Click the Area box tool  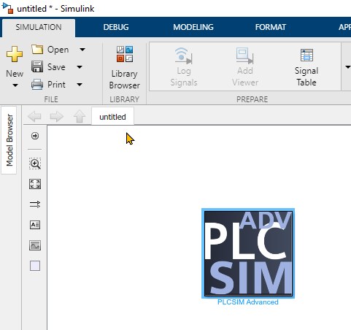[35, 266]
